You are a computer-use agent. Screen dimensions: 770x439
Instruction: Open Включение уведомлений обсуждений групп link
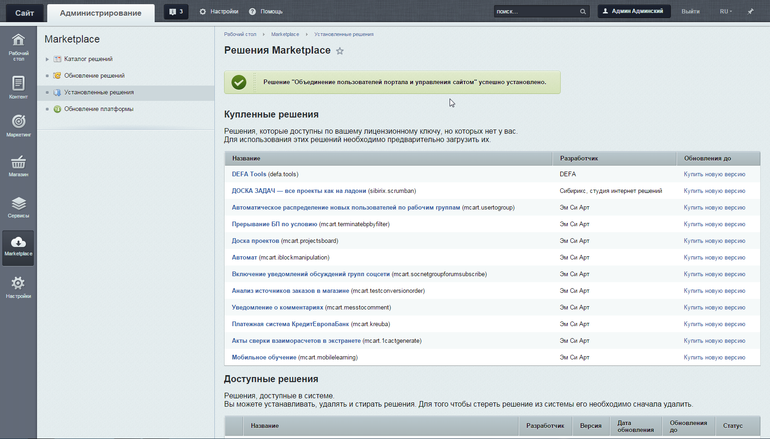coord(311,274)
